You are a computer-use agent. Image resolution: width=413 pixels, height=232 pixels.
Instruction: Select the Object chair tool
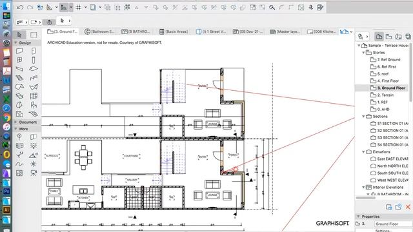34,105
